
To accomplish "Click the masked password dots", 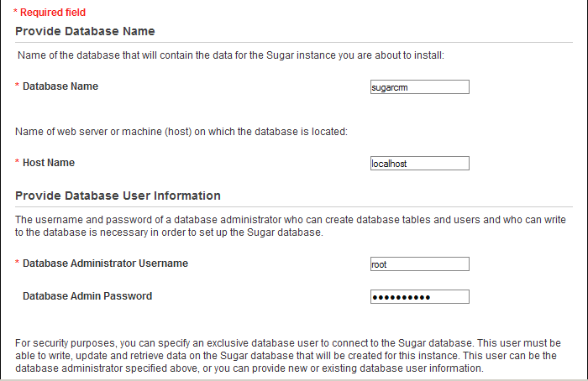I will tap(402, 297).
